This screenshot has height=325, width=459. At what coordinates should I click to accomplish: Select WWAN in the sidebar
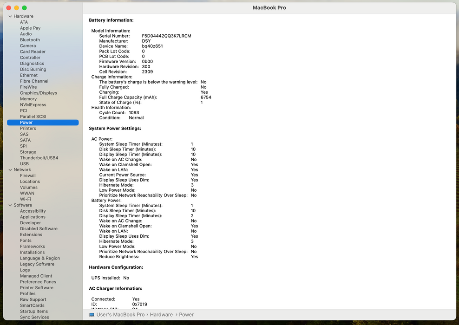27,193
